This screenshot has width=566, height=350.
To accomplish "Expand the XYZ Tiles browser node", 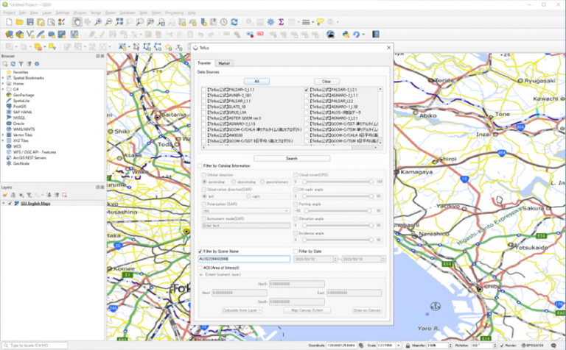I will pyautogui.click(x=3, y=140).
